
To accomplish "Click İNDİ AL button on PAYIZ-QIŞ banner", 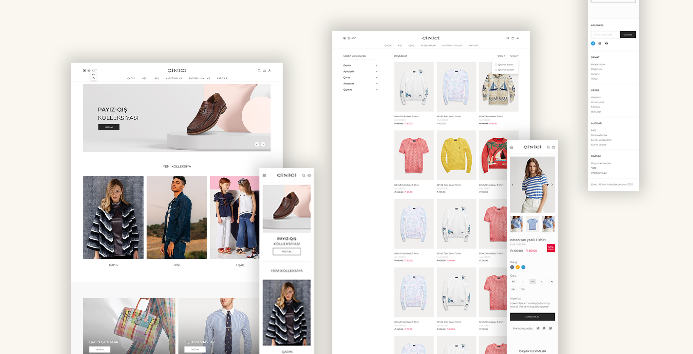I will click(x=109, y=127).
